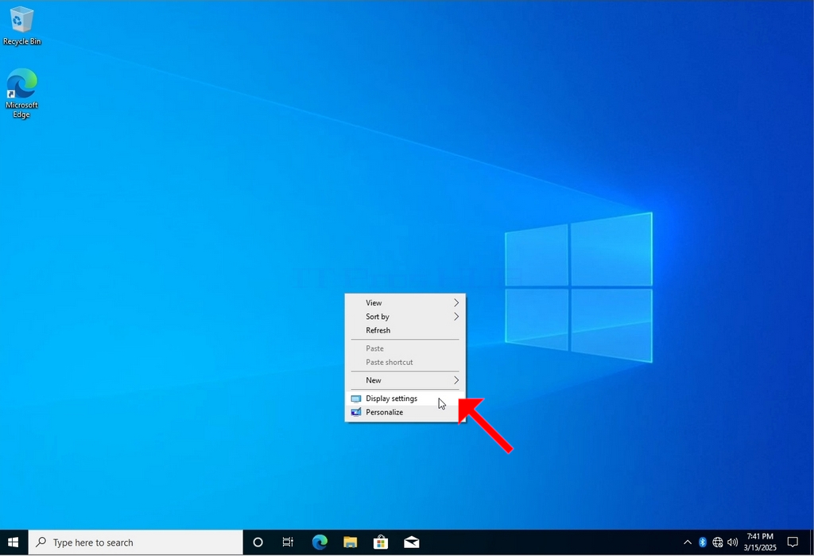814x556 pixels.
Task: Choose Display settings in context menu
Action: click(x=405, y=399)
